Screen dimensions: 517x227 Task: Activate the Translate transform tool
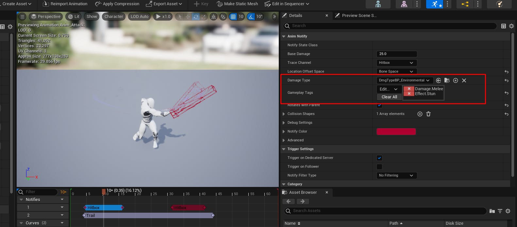tap(188, 17)
